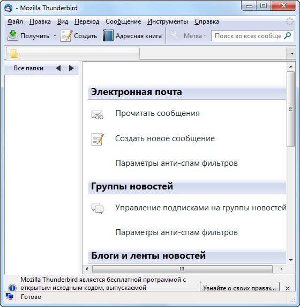300x307 pixels.
Task: Click the vertical scrollbar thumb
Action: [290, 109]
